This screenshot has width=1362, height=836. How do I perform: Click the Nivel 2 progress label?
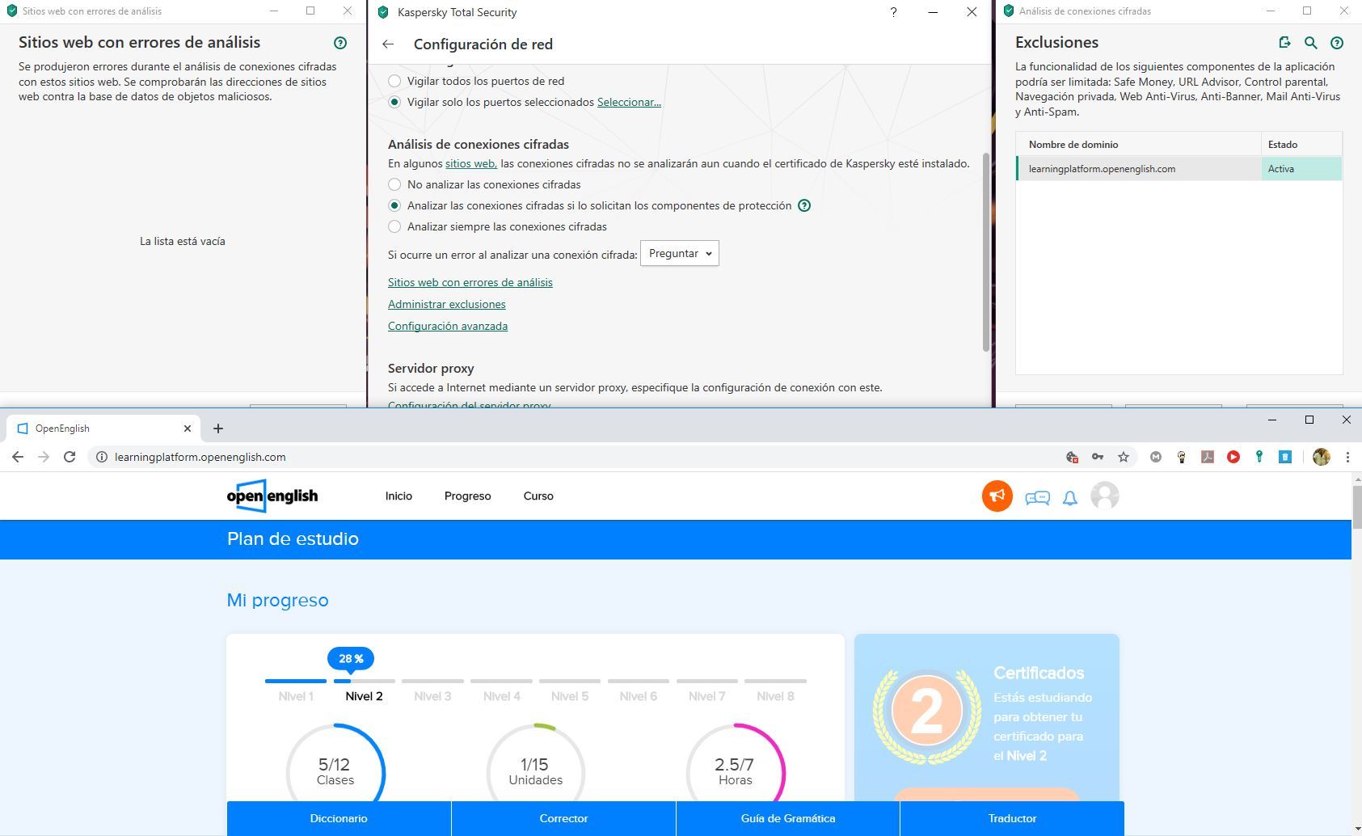click(x=364, y=696)
